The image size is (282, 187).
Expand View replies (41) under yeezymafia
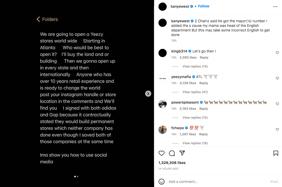[x=195, y=92]
